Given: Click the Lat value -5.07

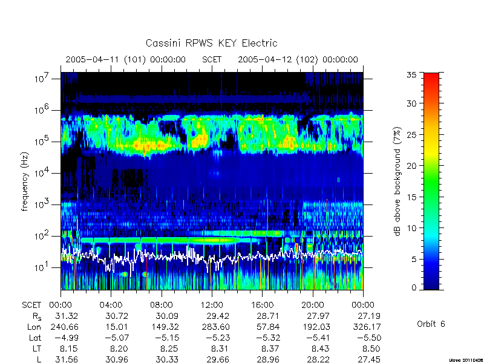Looking at the screenshot, I should pyautogui.click(x=117, y=338).
